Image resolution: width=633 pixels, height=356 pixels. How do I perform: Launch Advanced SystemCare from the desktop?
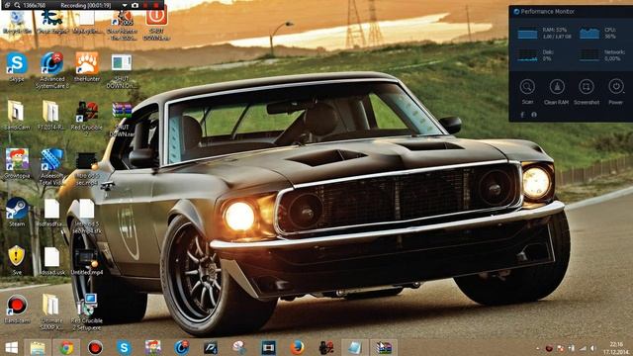click(51, 70)
